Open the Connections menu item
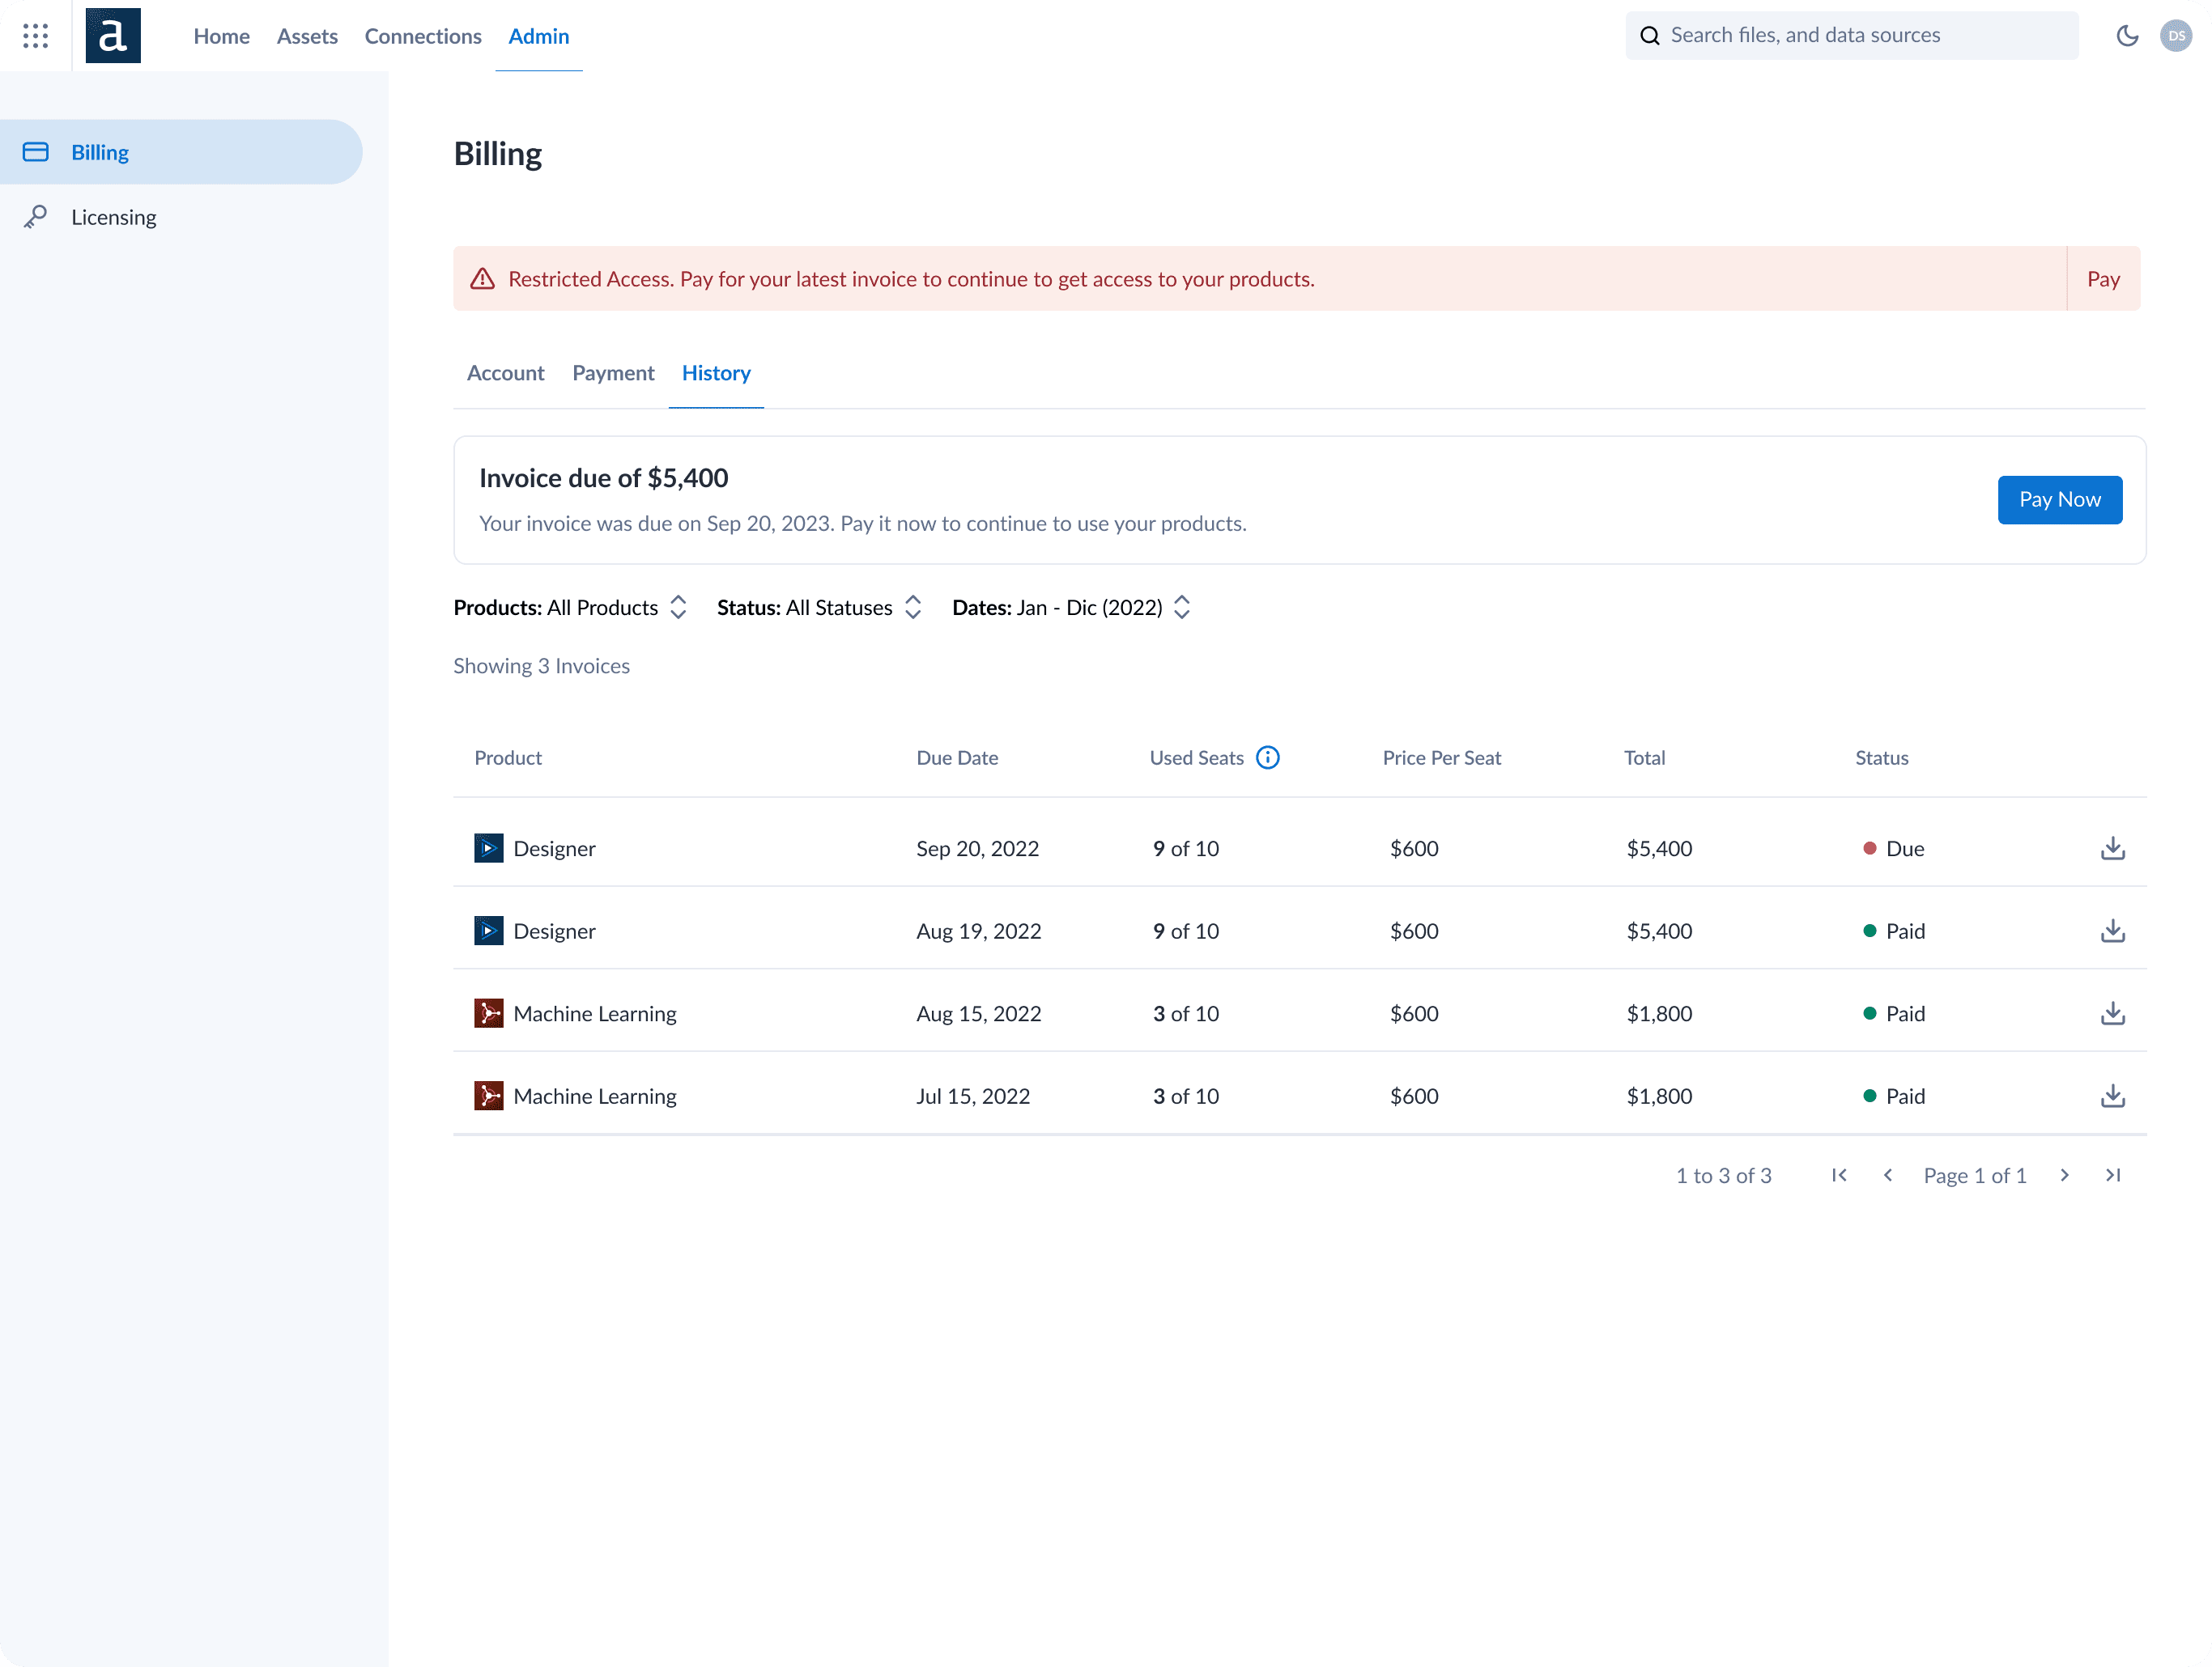Screen dimensions: 2212x1667 click(423, 36)
